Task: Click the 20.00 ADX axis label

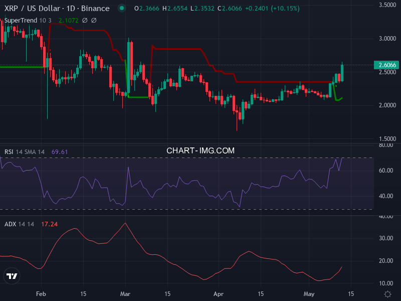Action: (x=386, y=260)
